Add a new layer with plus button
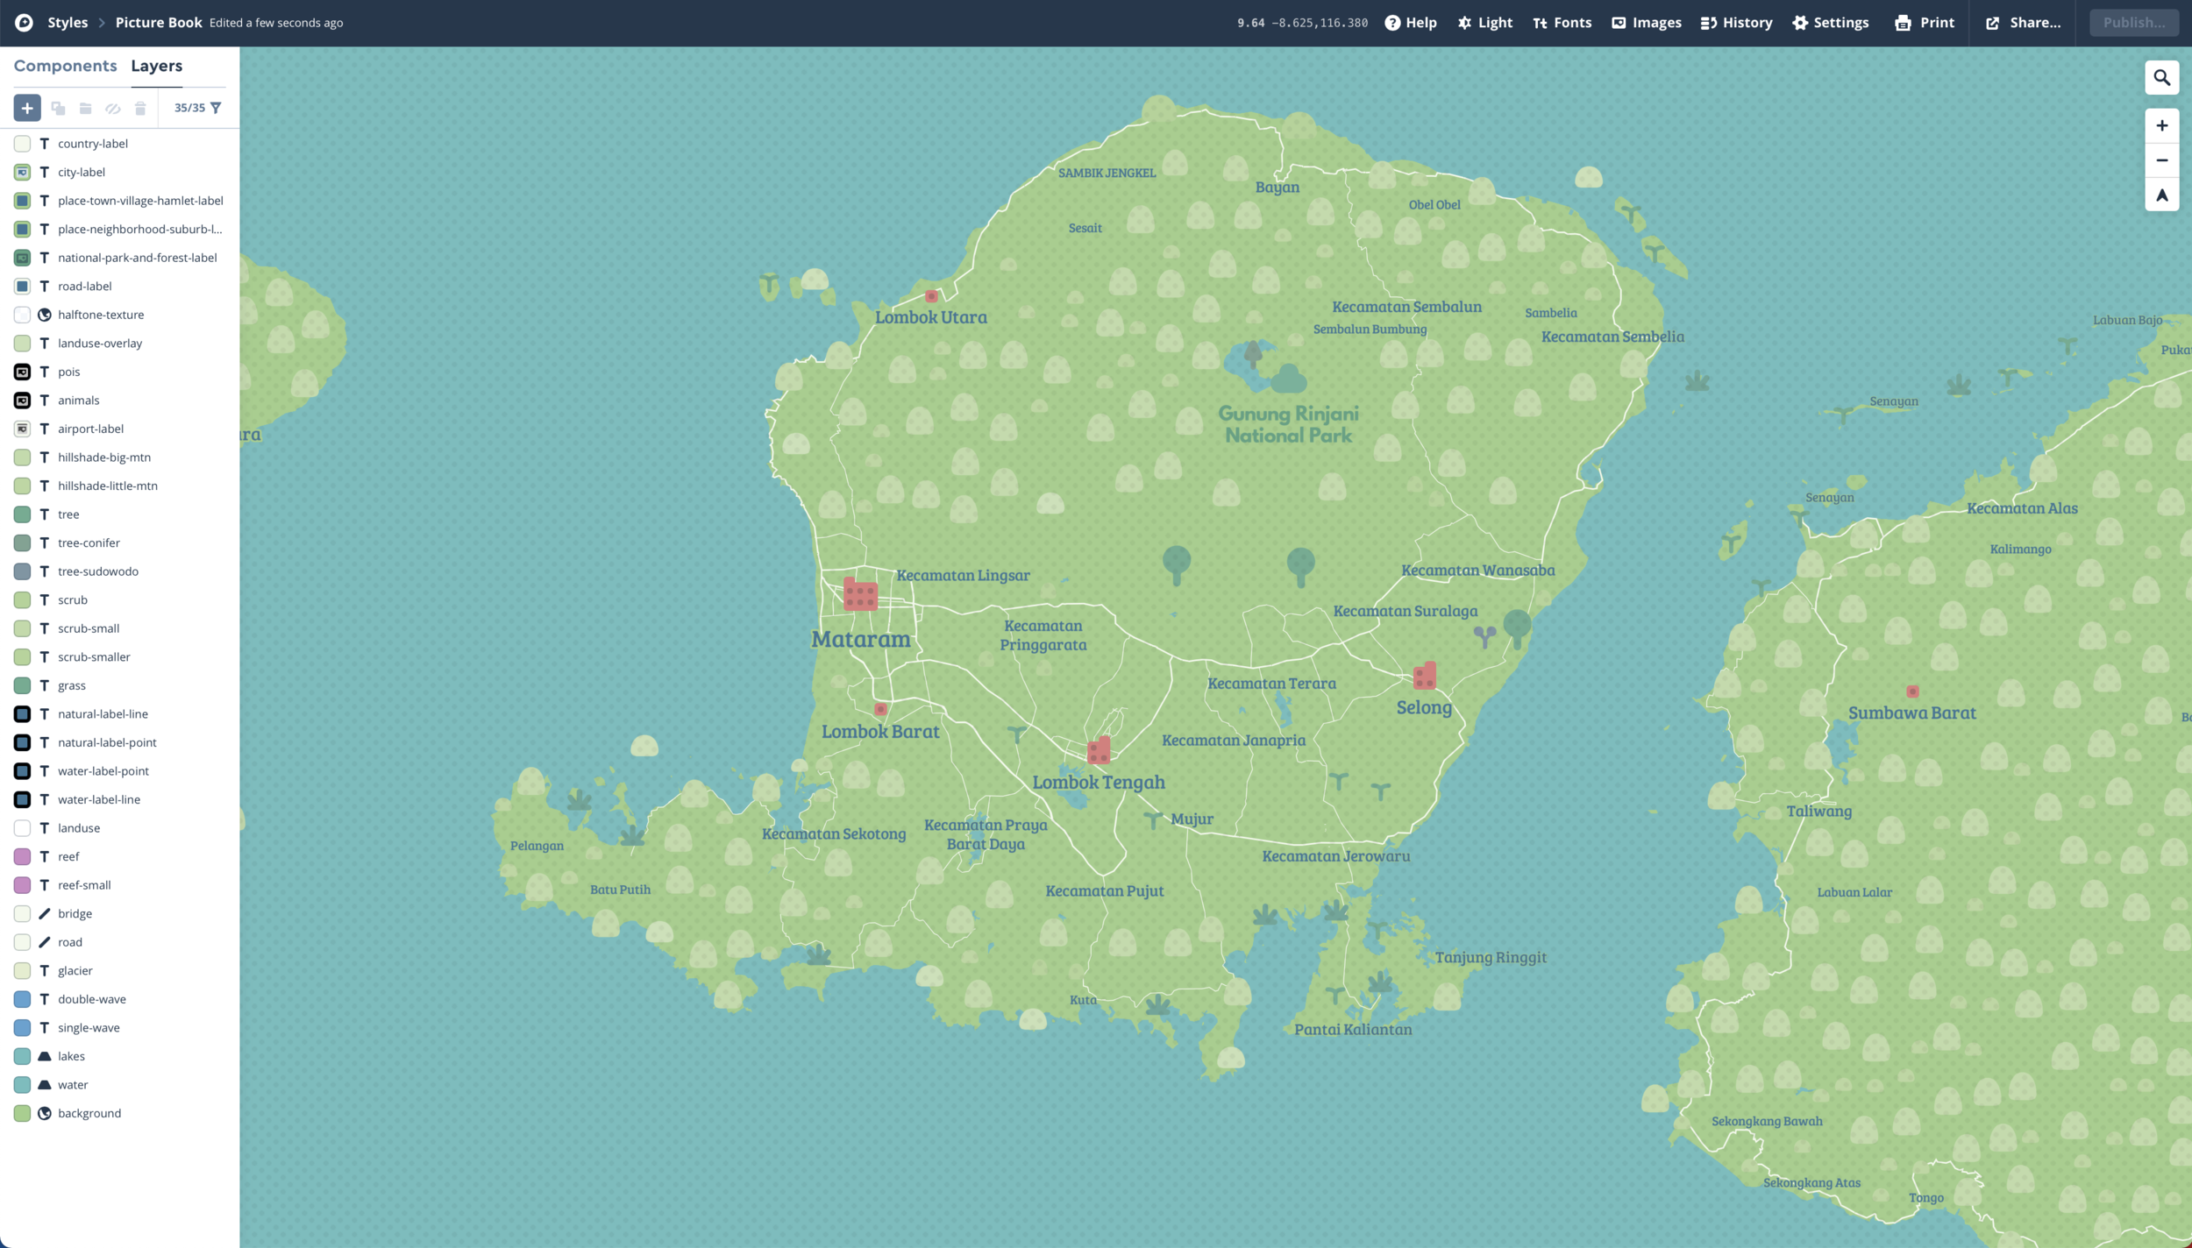2192x1248 pixels. [27, 108]
